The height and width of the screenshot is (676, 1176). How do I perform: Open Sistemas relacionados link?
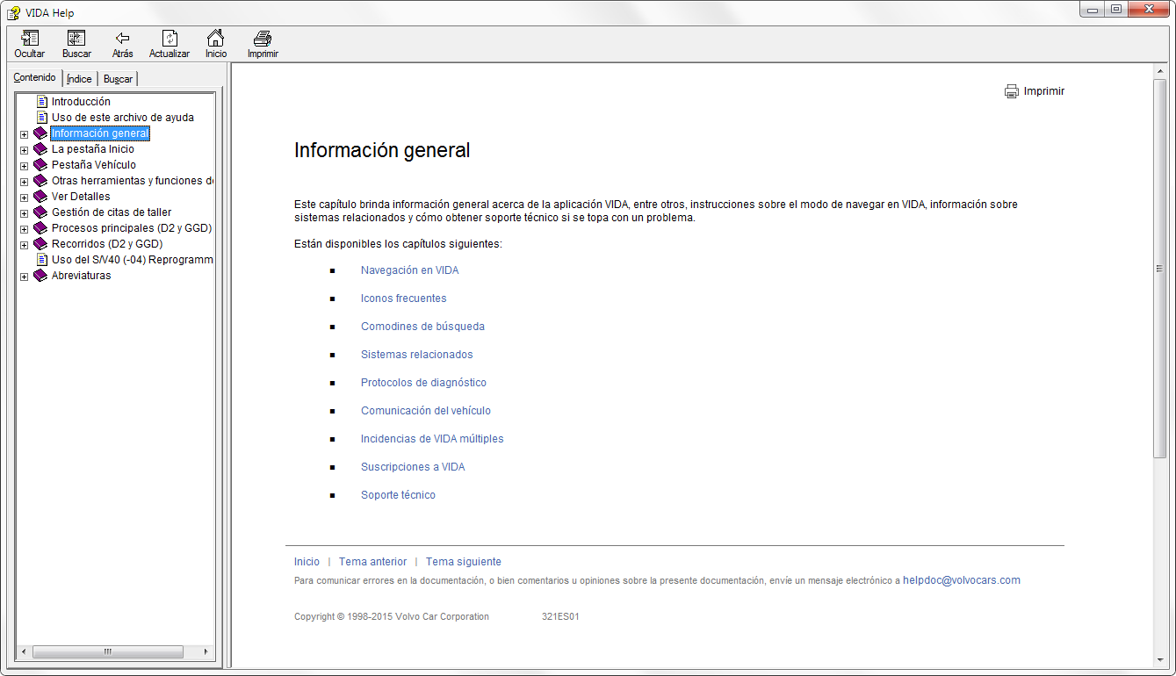[416, 355]
